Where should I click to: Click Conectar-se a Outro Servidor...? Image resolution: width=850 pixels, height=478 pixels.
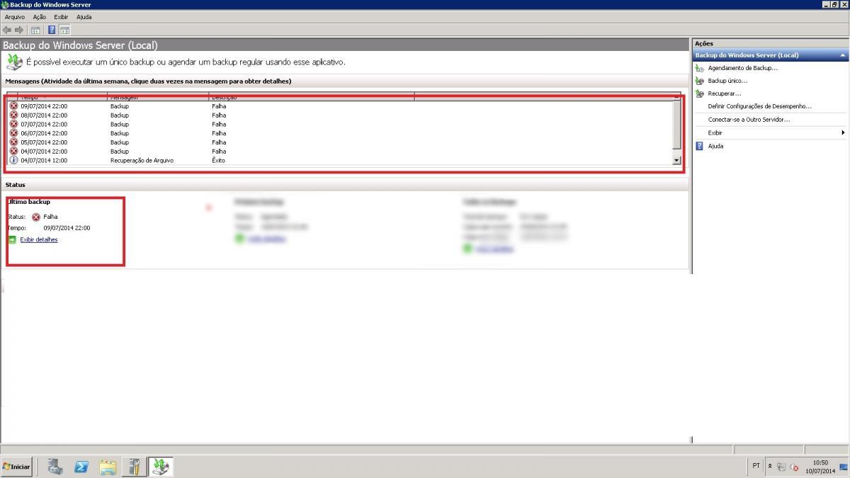click(749, 120)
